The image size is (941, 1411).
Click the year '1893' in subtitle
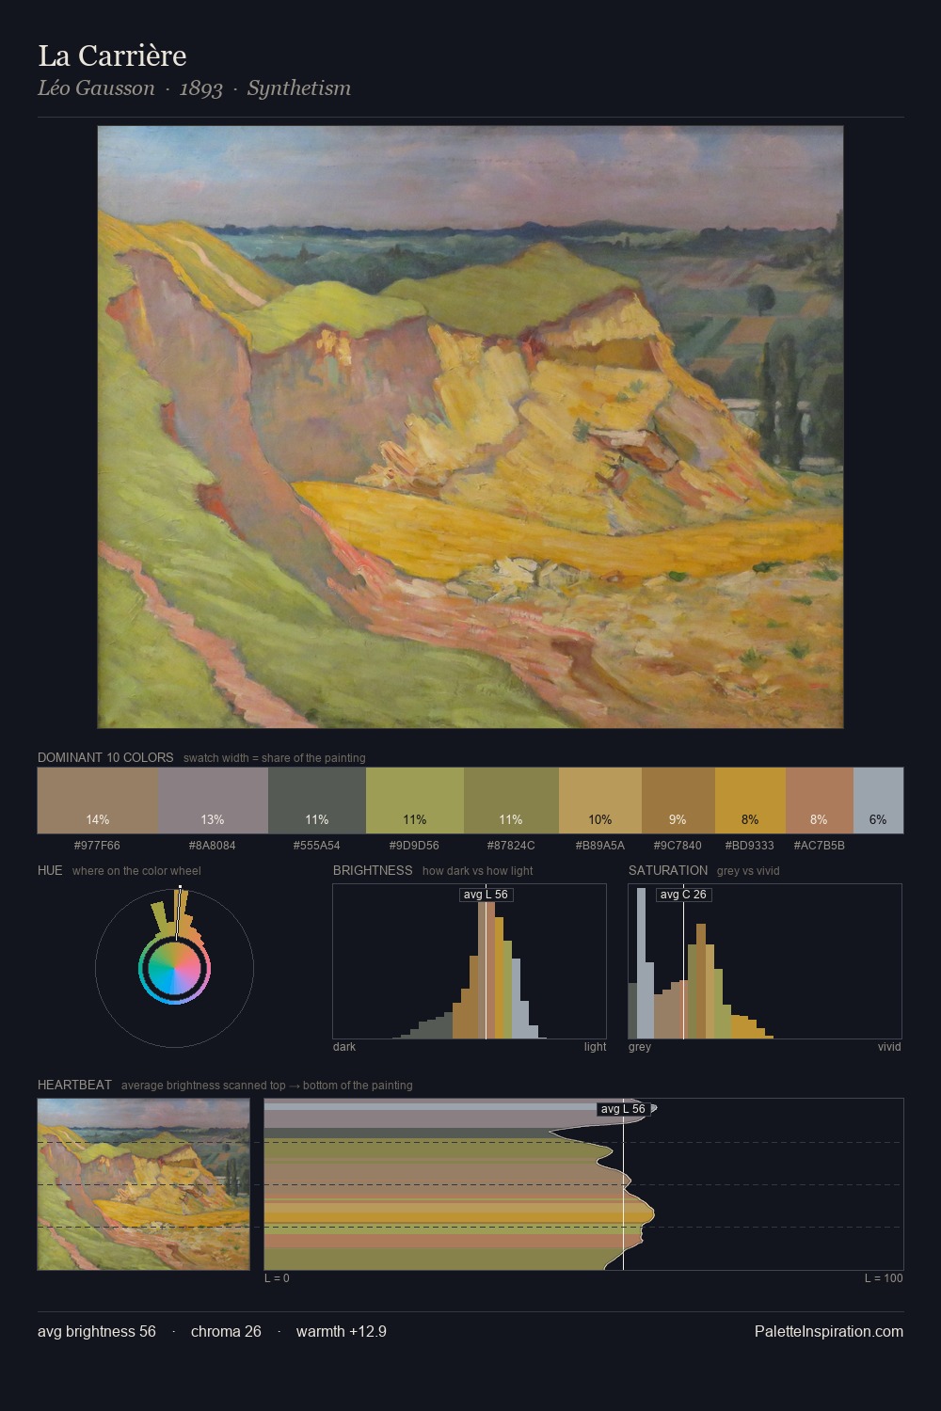point(200,88)
